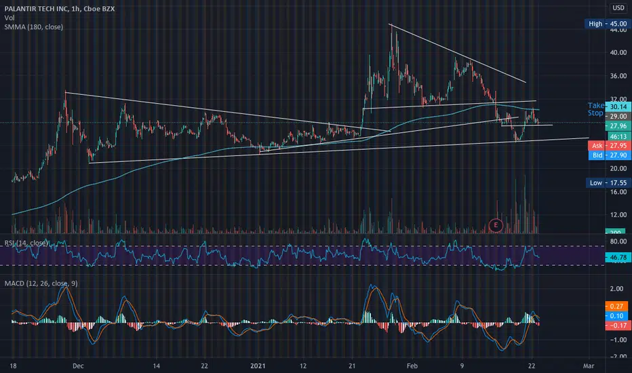Image resolution: width=632 pixels, height=373 pixels.
Task: Click the USD currency button
Action: click(x=618, y=7)
